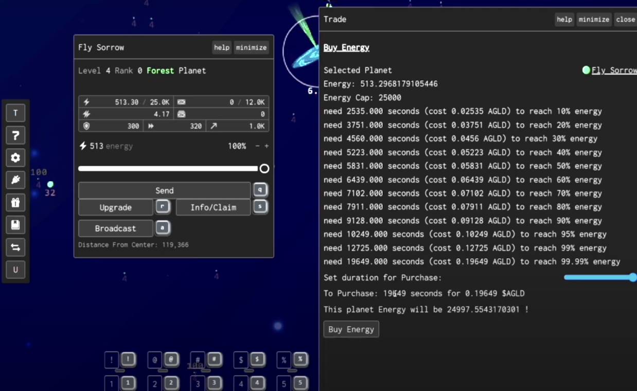The height and width of the screenshot is (391, 637).
Task: Decrease energy percent with the minus sign
Action: point(257,146)
